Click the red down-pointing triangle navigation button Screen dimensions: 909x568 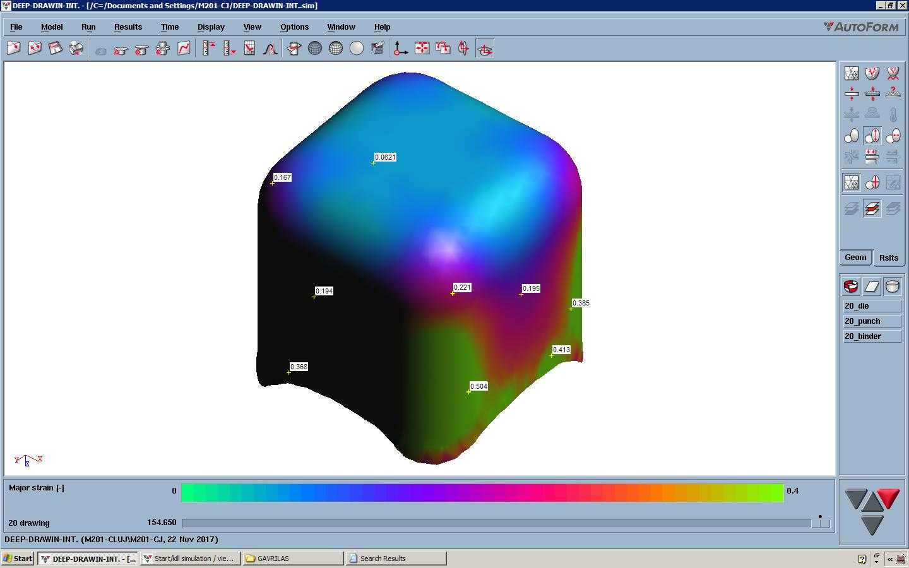889,498
